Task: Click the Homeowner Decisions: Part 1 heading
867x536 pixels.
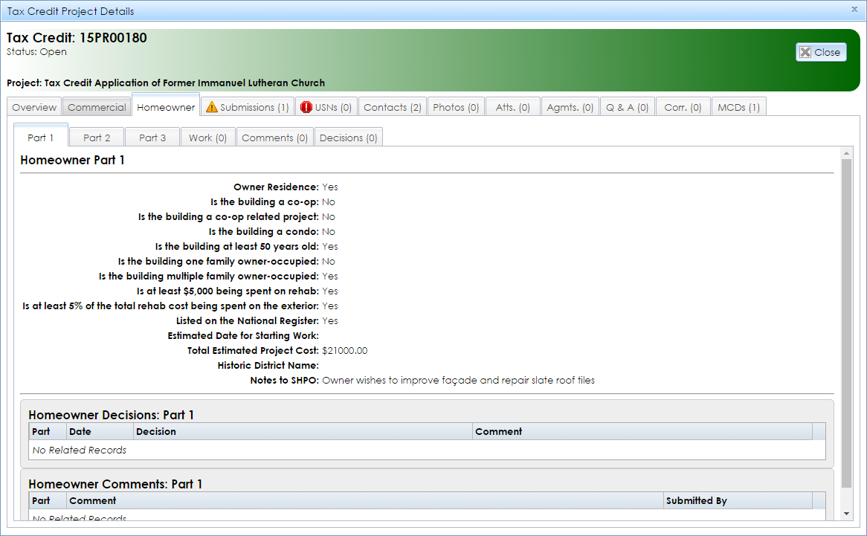Action: click(x=111, y=415)
